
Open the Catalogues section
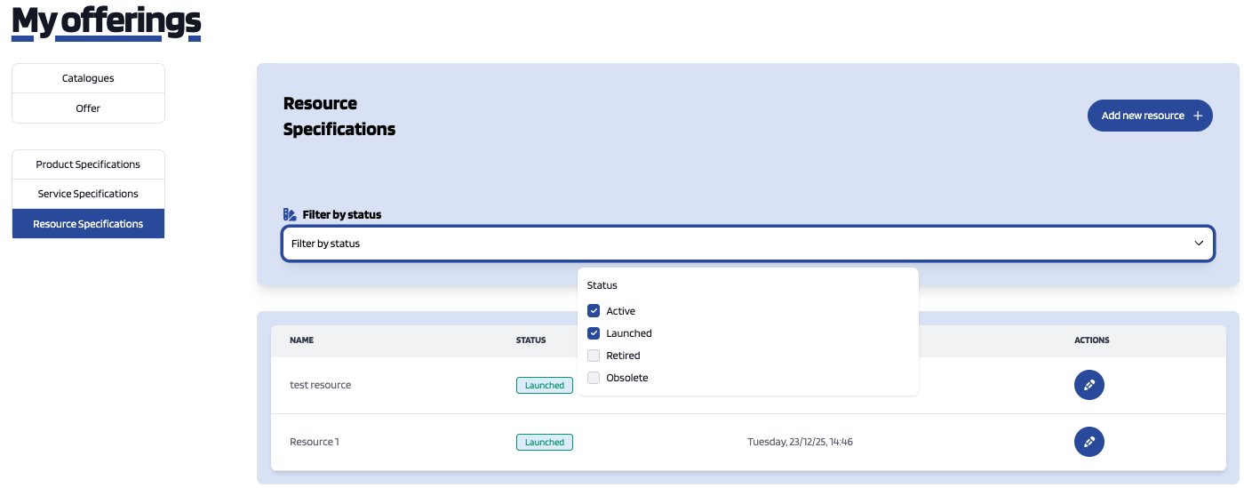(x=88, y=78)
